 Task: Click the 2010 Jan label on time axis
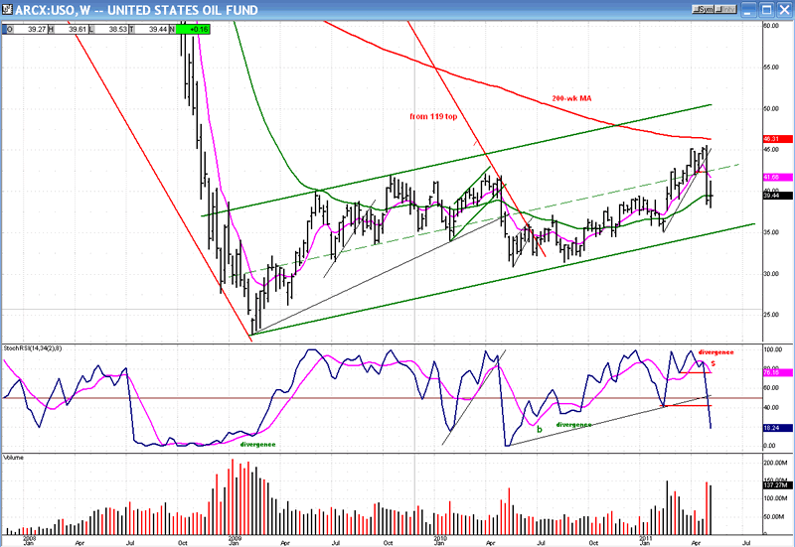439,540
